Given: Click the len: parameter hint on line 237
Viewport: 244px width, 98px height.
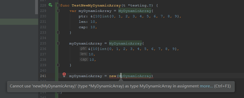Looking at the screenshot, I should click(84, 54).
